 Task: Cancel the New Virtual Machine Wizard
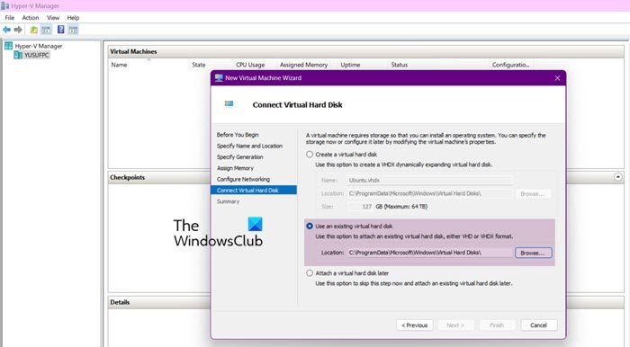pos(538,325)
